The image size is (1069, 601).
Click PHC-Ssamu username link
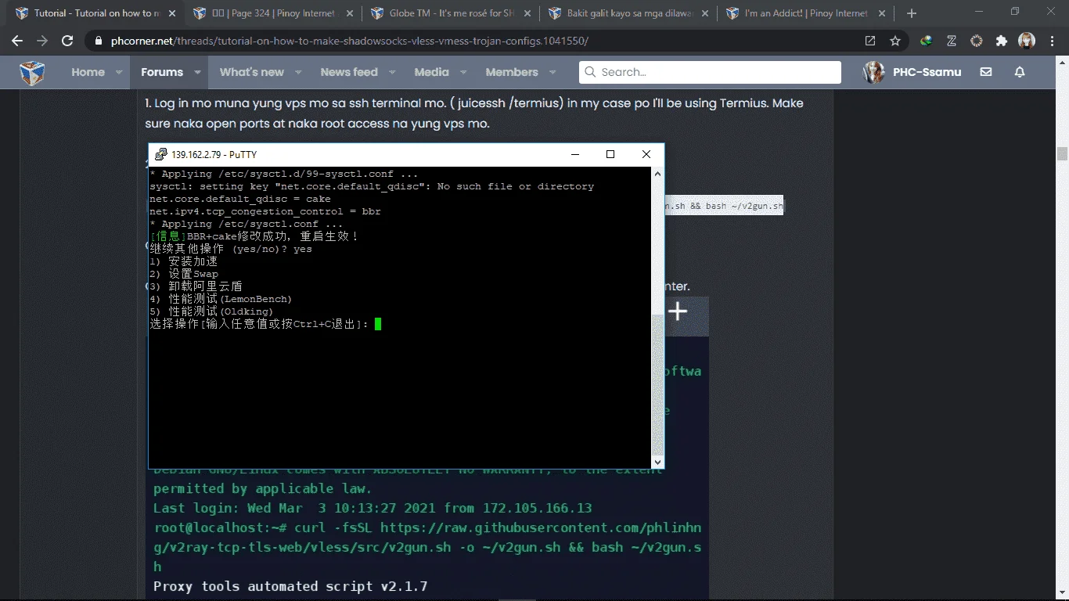tap(927, 72)
